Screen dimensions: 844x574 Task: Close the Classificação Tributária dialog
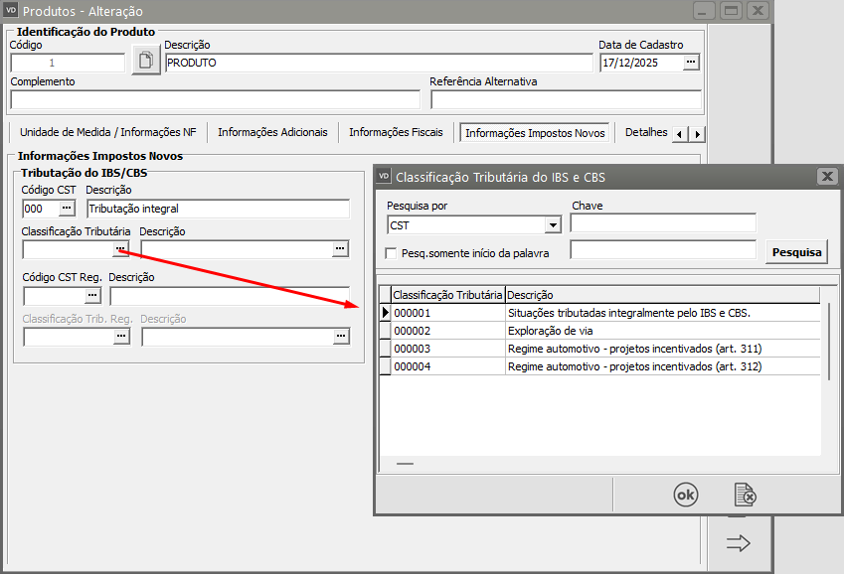point(826,177)
